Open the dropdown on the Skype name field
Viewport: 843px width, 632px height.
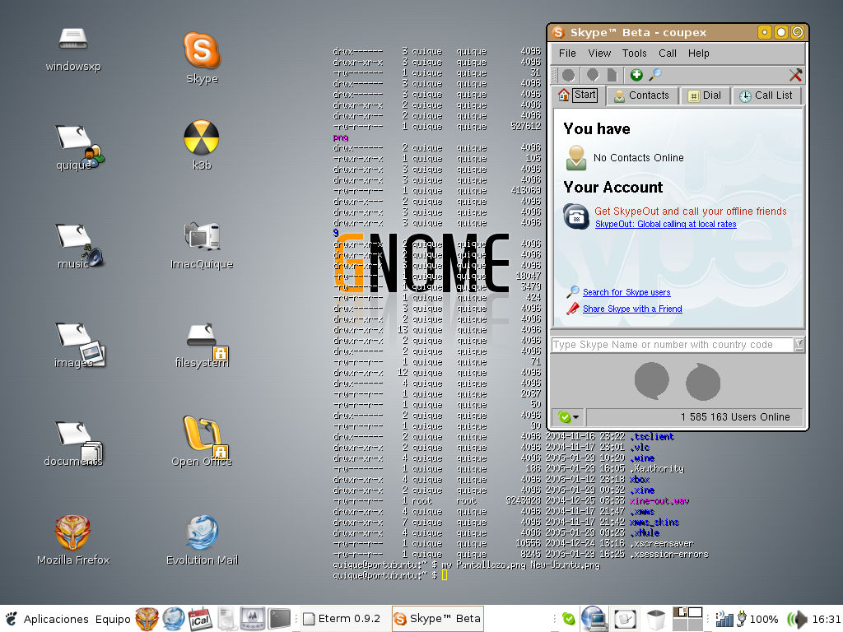click(798, 345)
